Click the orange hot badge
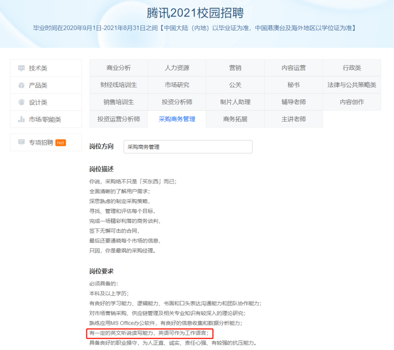Viewport: 394px width, 350px height. tap(61, 143)
